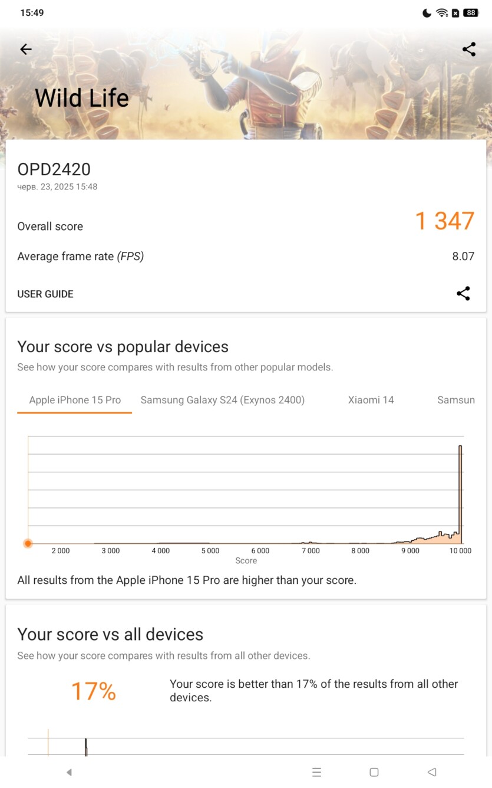Open the Wi-Fi status bar icon
The width and height of the screenshot is (492, 788).
[x=442, y=13]
